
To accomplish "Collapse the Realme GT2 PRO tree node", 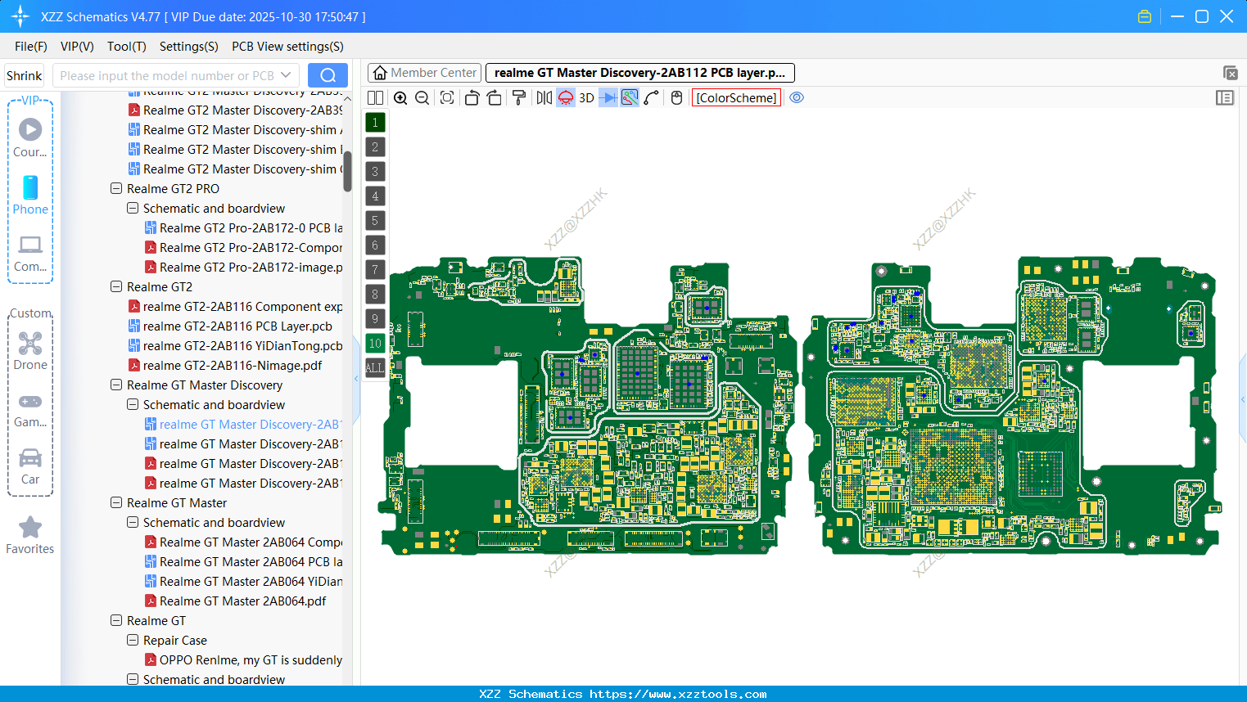I will [116, 189].
